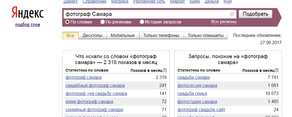Switch to the Все device tab
This screenshot has height=117, width=292.
(x=70, y=36)
